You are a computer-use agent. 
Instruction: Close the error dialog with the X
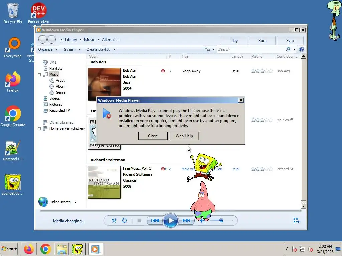pyautogui.click(x=241, y=100)
